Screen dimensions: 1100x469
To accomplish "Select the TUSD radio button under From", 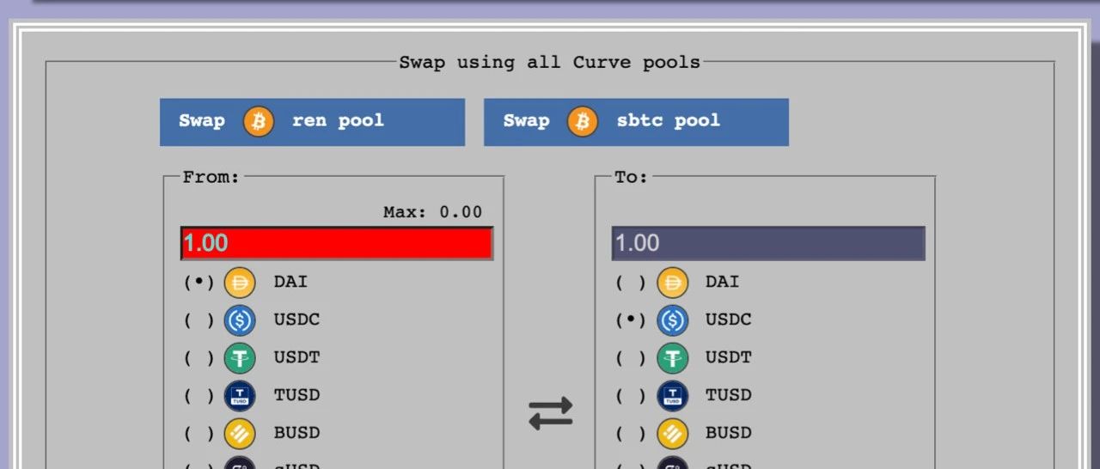I will 199,395.
